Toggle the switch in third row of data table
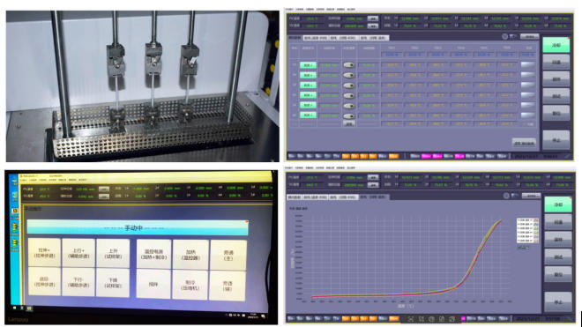This screenshot has width=582, height=327. point(348,85)
